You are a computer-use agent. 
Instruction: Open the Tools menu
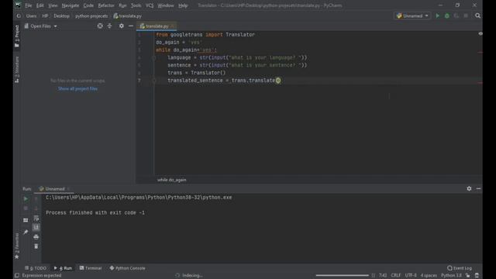click(x=136, y=5)
